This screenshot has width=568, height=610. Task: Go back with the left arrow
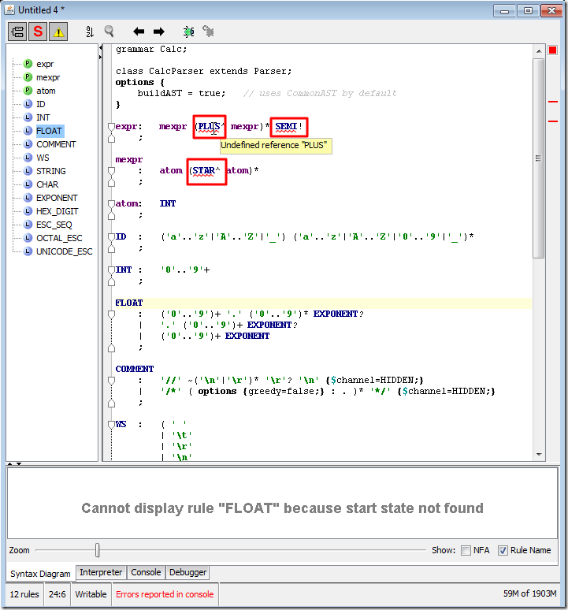click(x=139, y=32)
